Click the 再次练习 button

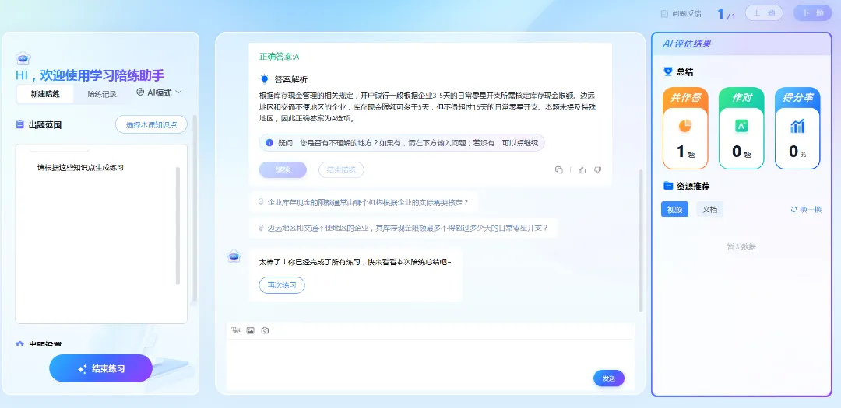pyautogui.click(x=282, y=285)
